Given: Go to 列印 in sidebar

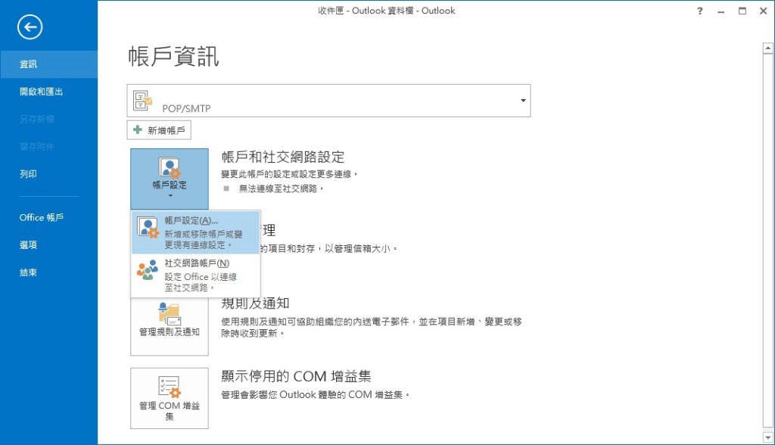Looking at the screenshot, I should 29,173.
